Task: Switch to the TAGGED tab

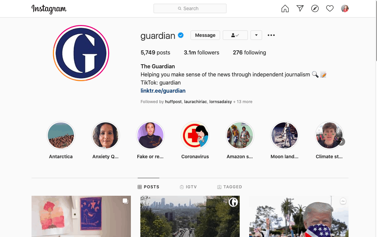Action: (x=230, y=187)
